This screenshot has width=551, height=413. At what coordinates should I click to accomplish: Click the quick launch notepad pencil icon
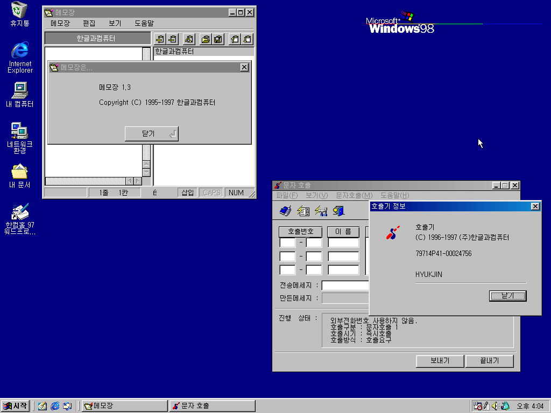click(x=42, y=406)
